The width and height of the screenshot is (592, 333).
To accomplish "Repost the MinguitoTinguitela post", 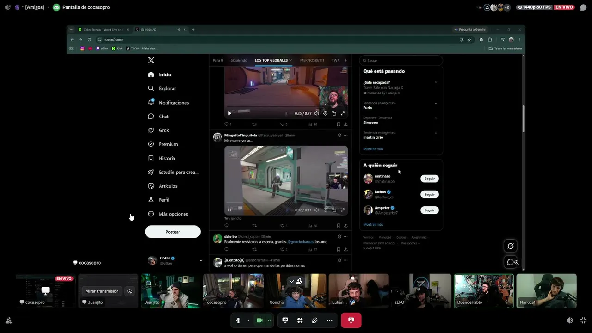I will tap(254, 226).
